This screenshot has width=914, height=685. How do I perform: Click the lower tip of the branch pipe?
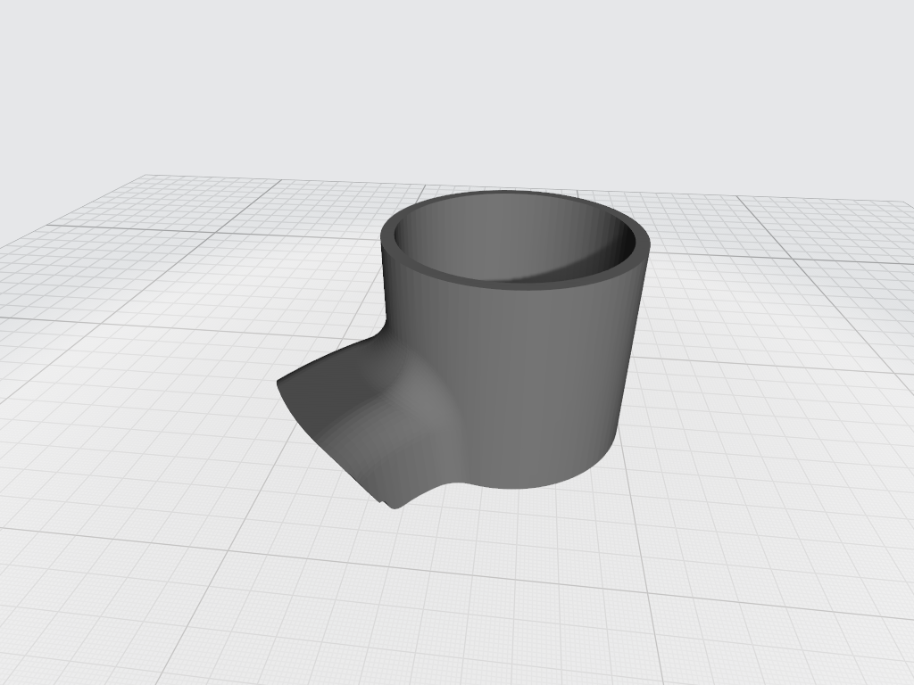[393, 506]
